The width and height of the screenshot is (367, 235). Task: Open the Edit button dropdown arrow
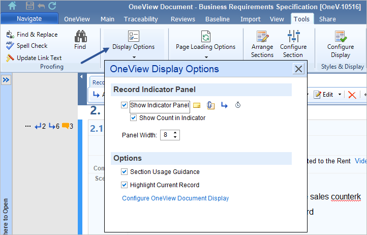pos(340,95)
